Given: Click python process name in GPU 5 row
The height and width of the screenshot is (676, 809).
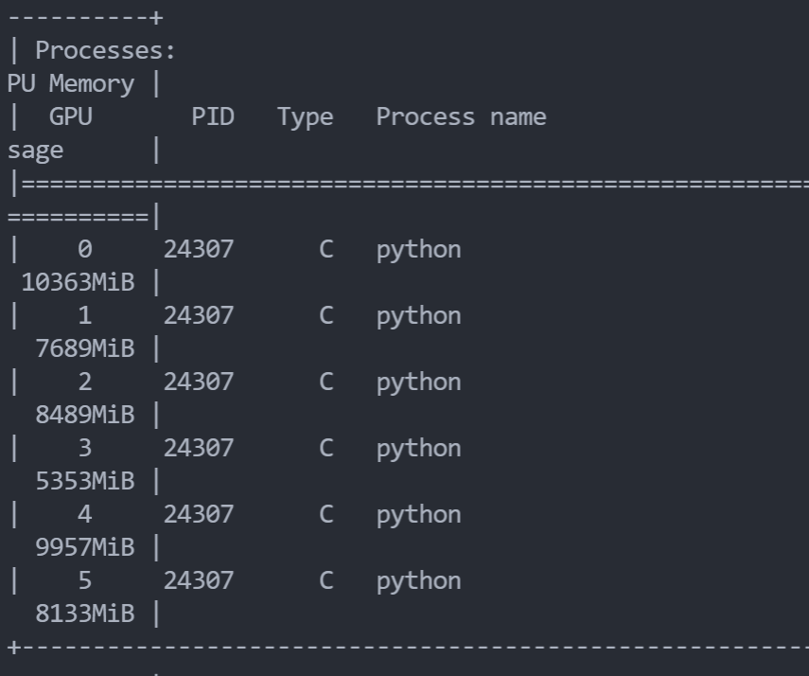Looking at the screenshot, I should [x=418, y=580].
